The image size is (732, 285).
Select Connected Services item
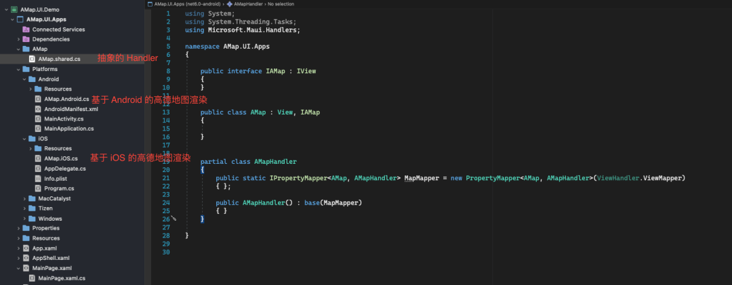point(58,29)
